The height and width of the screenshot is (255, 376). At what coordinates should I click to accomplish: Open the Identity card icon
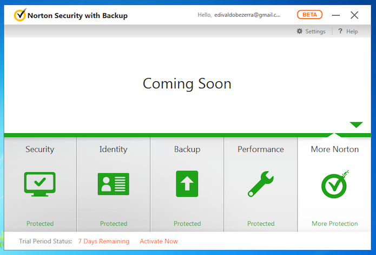114,184
